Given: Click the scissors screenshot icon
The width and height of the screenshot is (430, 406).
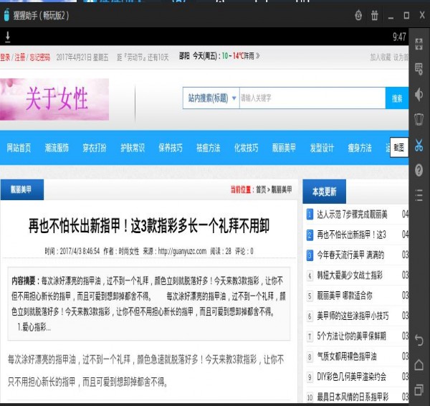Looking at the screenshot, I should click(419, 145).
